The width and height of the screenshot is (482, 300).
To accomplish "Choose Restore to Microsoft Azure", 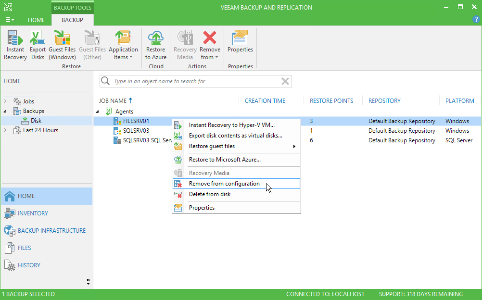I will 236,160.
